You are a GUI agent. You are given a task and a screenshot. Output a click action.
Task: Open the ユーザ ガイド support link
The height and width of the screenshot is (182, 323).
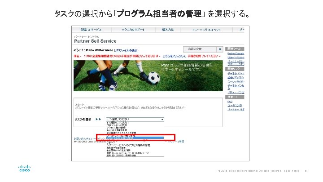tap(235, 105)
